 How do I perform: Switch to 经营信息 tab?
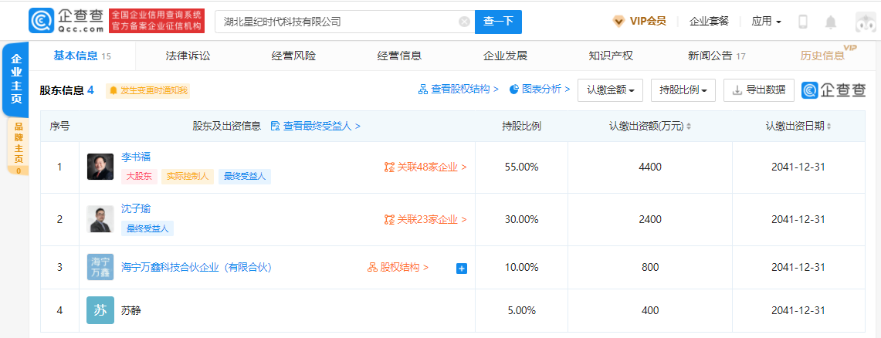pyautogui.click(x=399, y=56)
